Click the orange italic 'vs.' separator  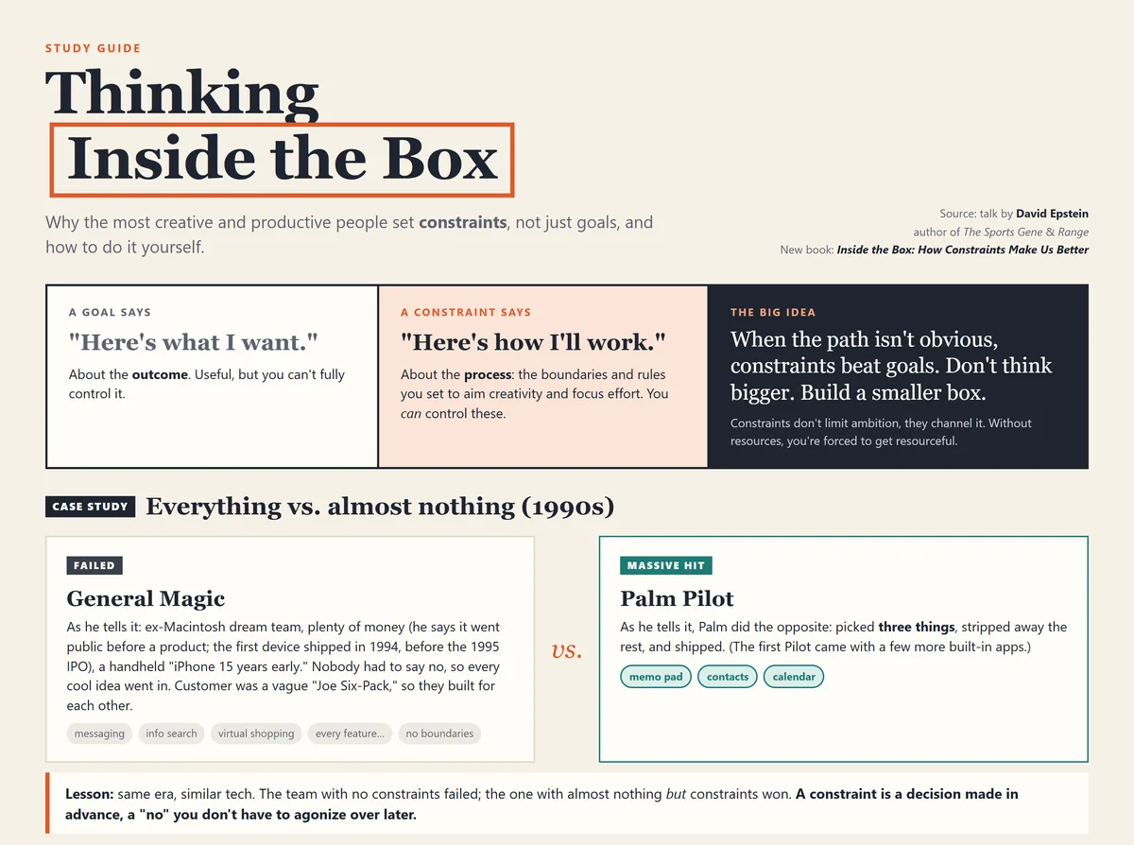(566, 650)
